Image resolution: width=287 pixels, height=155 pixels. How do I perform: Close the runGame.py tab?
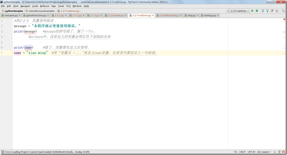coord(20,15)
